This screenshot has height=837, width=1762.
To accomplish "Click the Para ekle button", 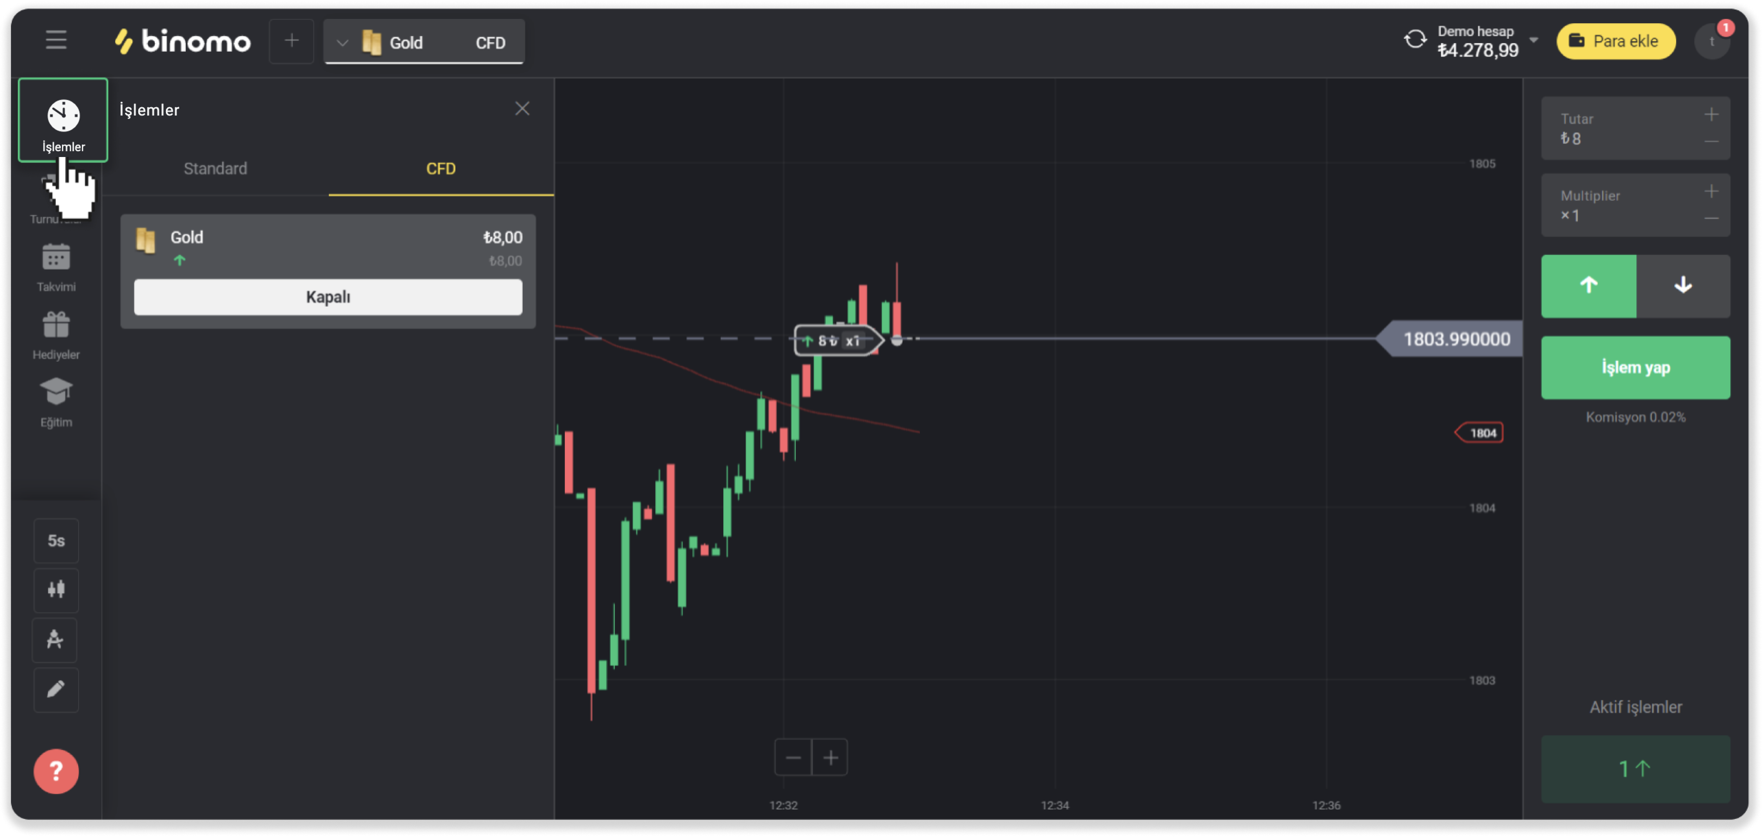I will tap(1616, 41).
